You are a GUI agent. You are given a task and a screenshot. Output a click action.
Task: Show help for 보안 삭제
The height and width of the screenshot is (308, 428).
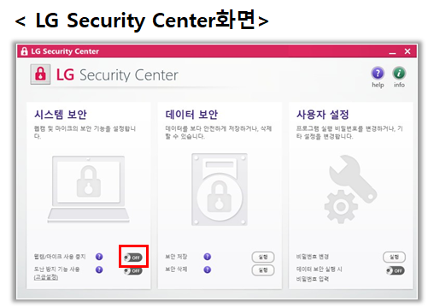click(x=208, y=269)
